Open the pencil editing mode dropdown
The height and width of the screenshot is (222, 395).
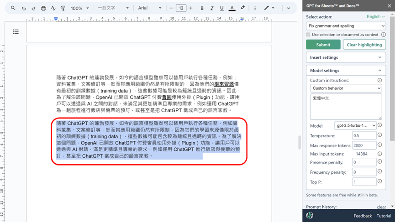coord(269,8)
